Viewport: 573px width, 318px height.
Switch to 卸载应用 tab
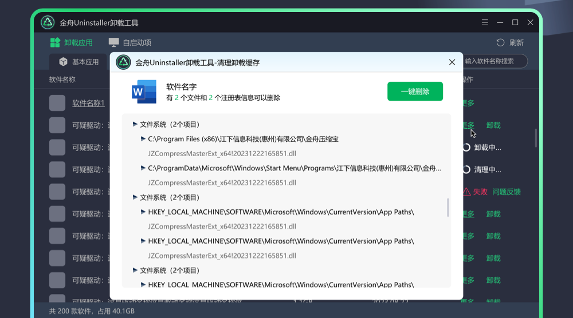pyautogui.click(x=72, y=43)
